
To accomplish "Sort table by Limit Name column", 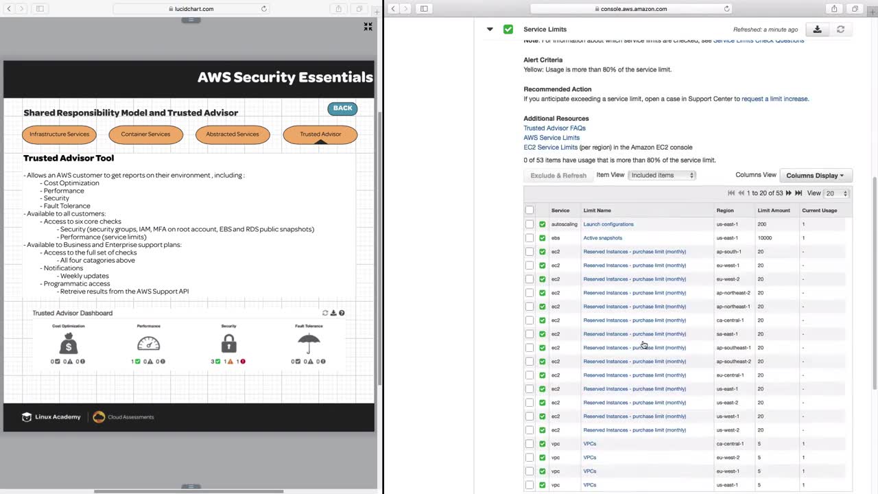I will coord(597,211).
